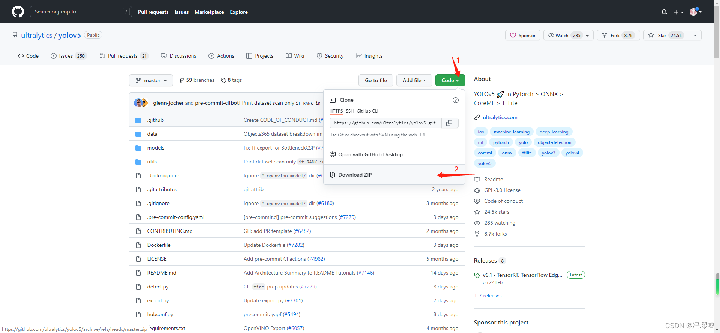This screenshot has width=720, height=333.
Task: Copy the HTTPS clone URL
Action: 449,123
